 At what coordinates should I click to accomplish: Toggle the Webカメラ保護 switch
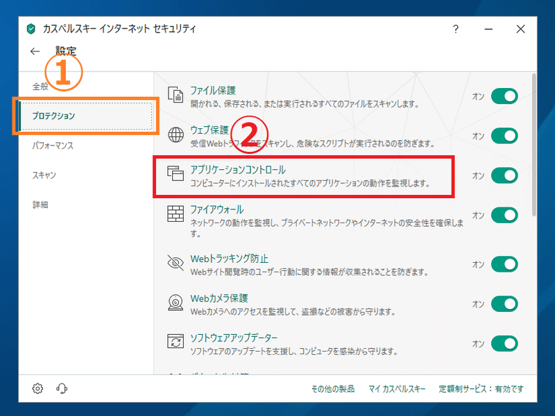coord(504,304)
